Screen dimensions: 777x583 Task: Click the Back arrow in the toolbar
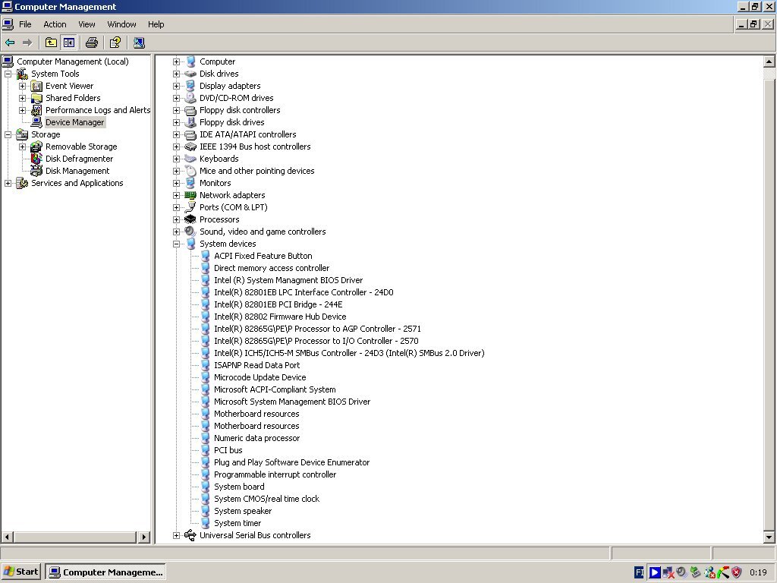coord(10,43)
